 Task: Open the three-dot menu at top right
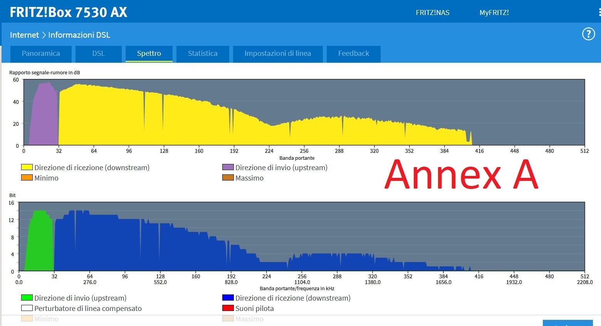point(599,12)
